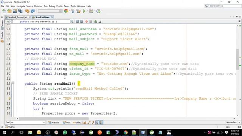
Task: Click the Open Project toolbar icon
Action: [x=15, y=11]
